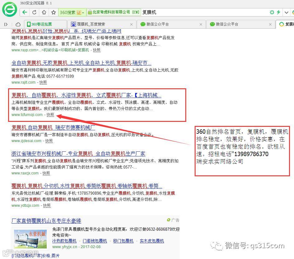Viewport: 294px width, 259px height.
Task: Open 快照 for www.raxcjx.com result
Action: [46, 173]
